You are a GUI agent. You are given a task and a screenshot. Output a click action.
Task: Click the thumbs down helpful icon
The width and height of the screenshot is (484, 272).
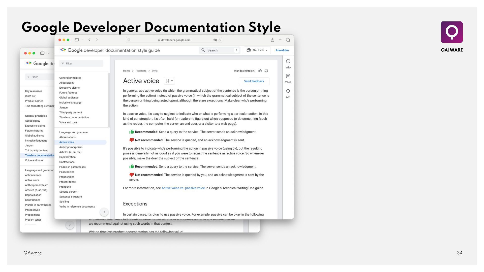click(266, 71)
